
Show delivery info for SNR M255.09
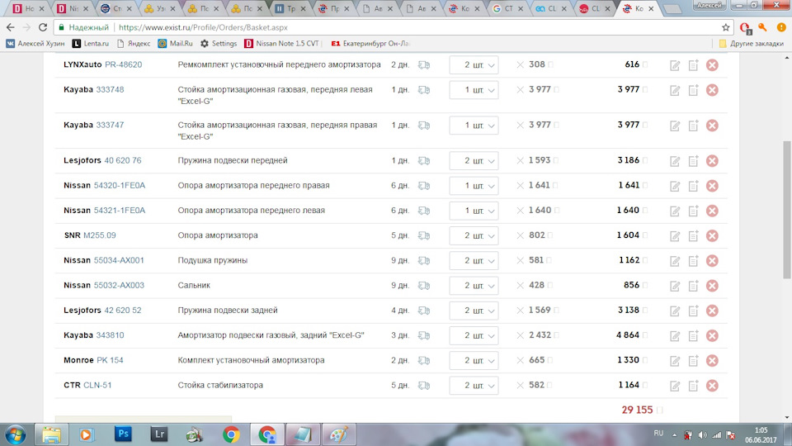pos(424,235)
